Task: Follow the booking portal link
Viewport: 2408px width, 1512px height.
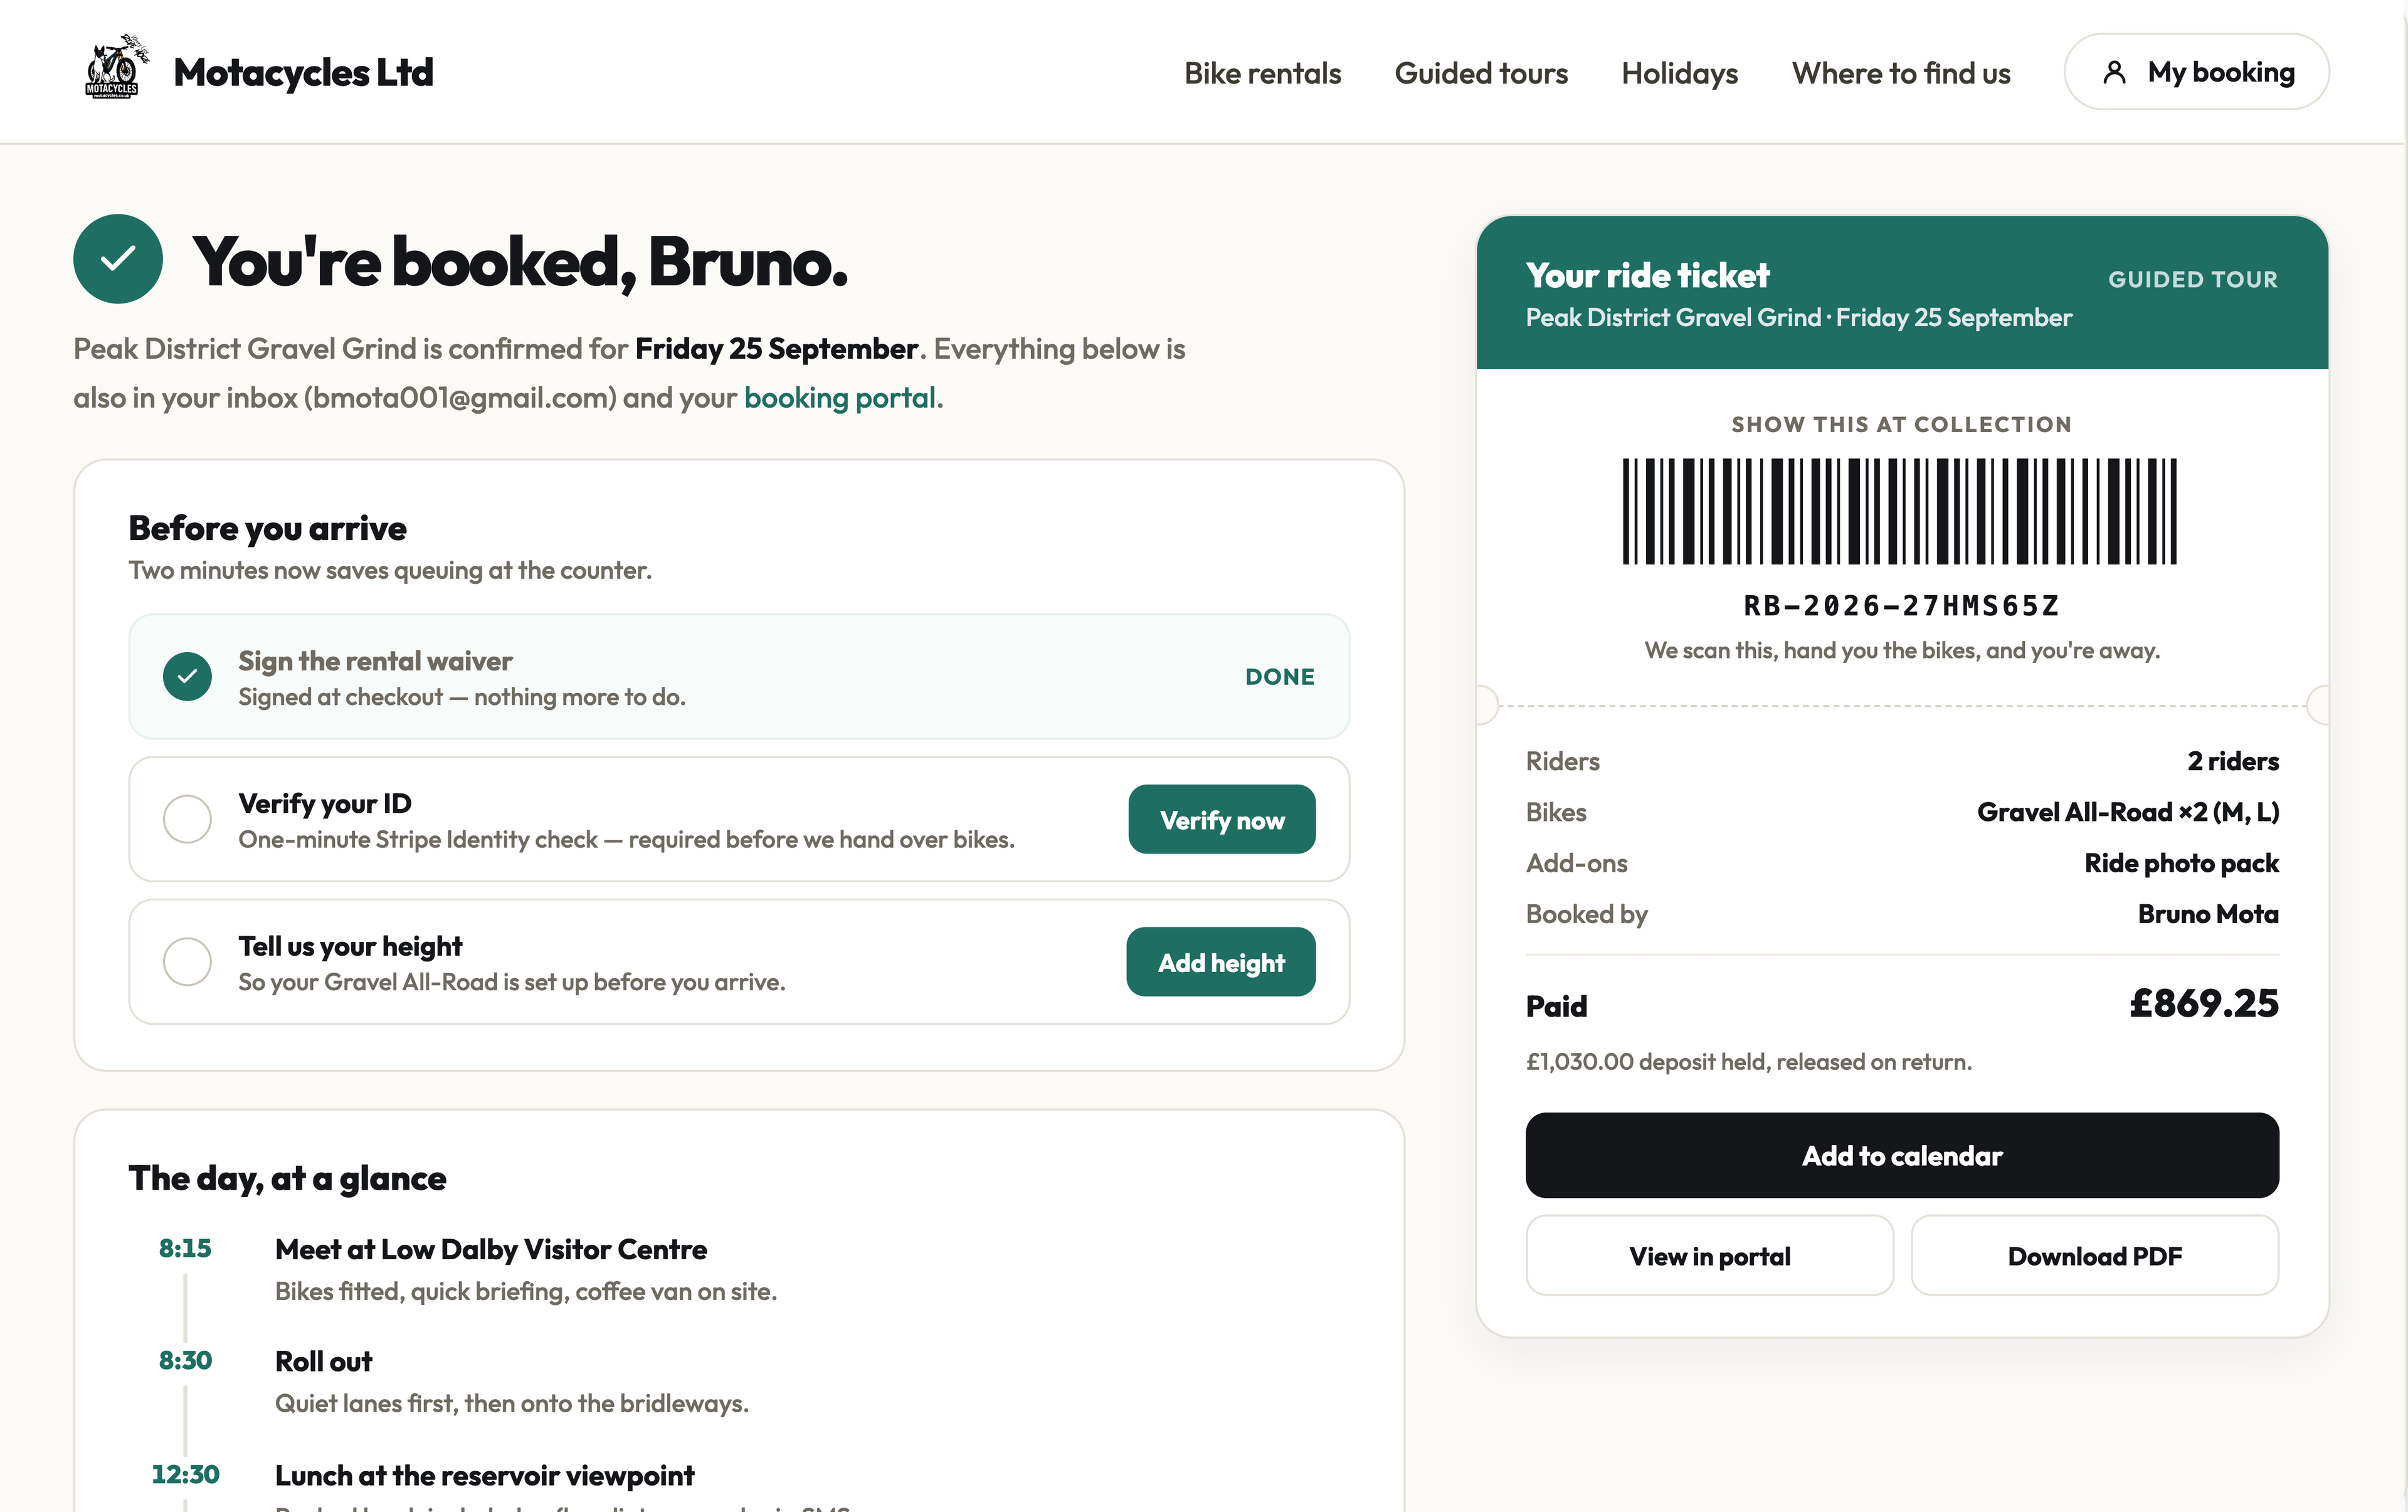Action: pyautogui.click(x=839, y=398)
